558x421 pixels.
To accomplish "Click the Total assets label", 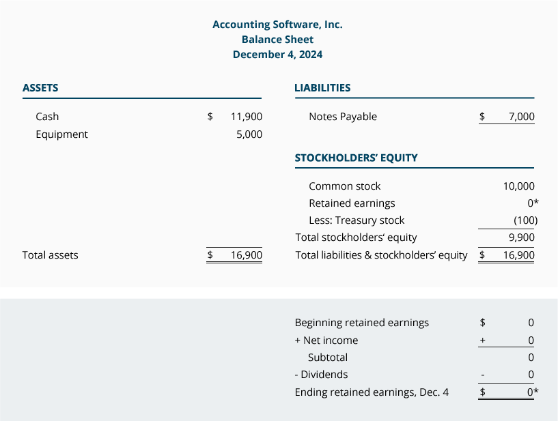I will coord(51,255).
